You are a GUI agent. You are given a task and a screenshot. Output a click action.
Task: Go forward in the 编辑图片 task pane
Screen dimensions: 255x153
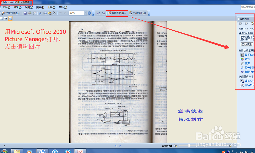pos(246,23)
